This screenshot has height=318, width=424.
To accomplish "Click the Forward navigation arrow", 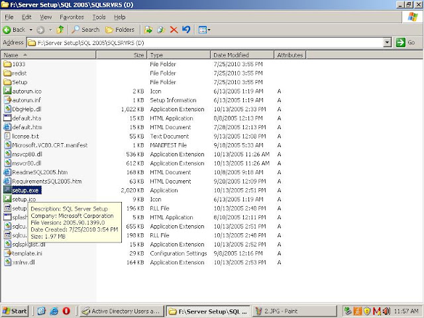I will (40, 30).
